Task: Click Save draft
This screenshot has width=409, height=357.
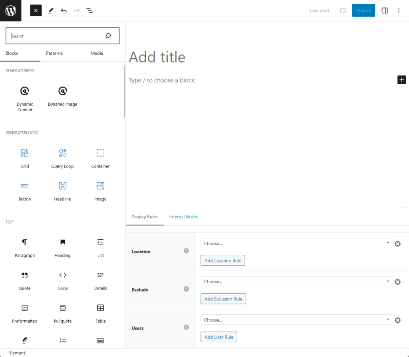Action: coord(319,11)
